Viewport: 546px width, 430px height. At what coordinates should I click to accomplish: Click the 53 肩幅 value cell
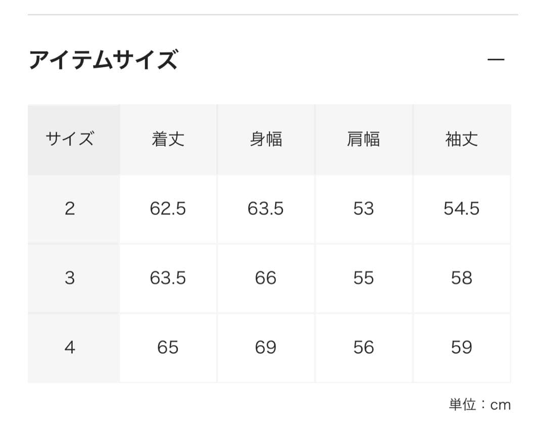pyautogui.click(x=363, y=208)
